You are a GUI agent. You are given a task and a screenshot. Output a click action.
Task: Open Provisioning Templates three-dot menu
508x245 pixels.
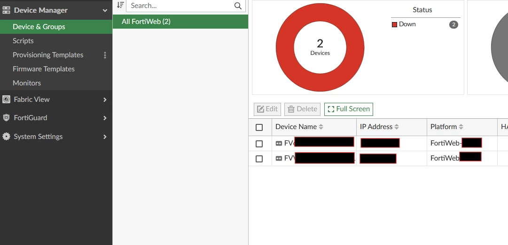[105, 55]
